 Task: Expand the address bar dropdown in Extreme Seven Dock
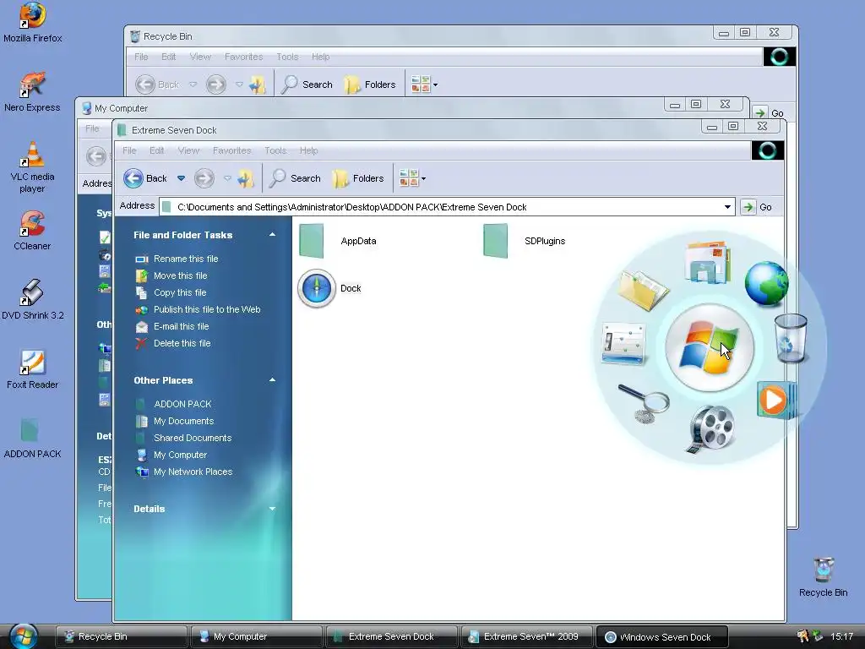click(x=727, y=207)
